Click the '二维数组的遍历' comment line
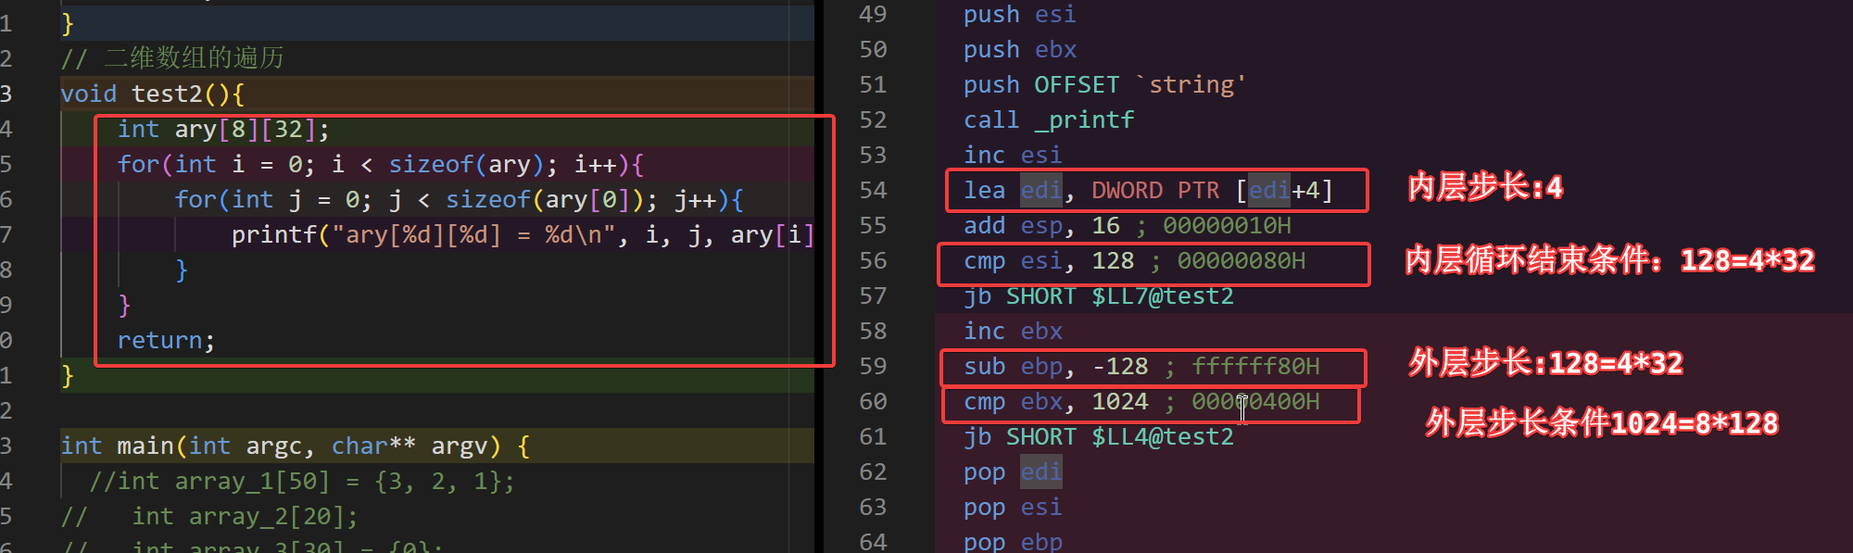 coord(193,58)
